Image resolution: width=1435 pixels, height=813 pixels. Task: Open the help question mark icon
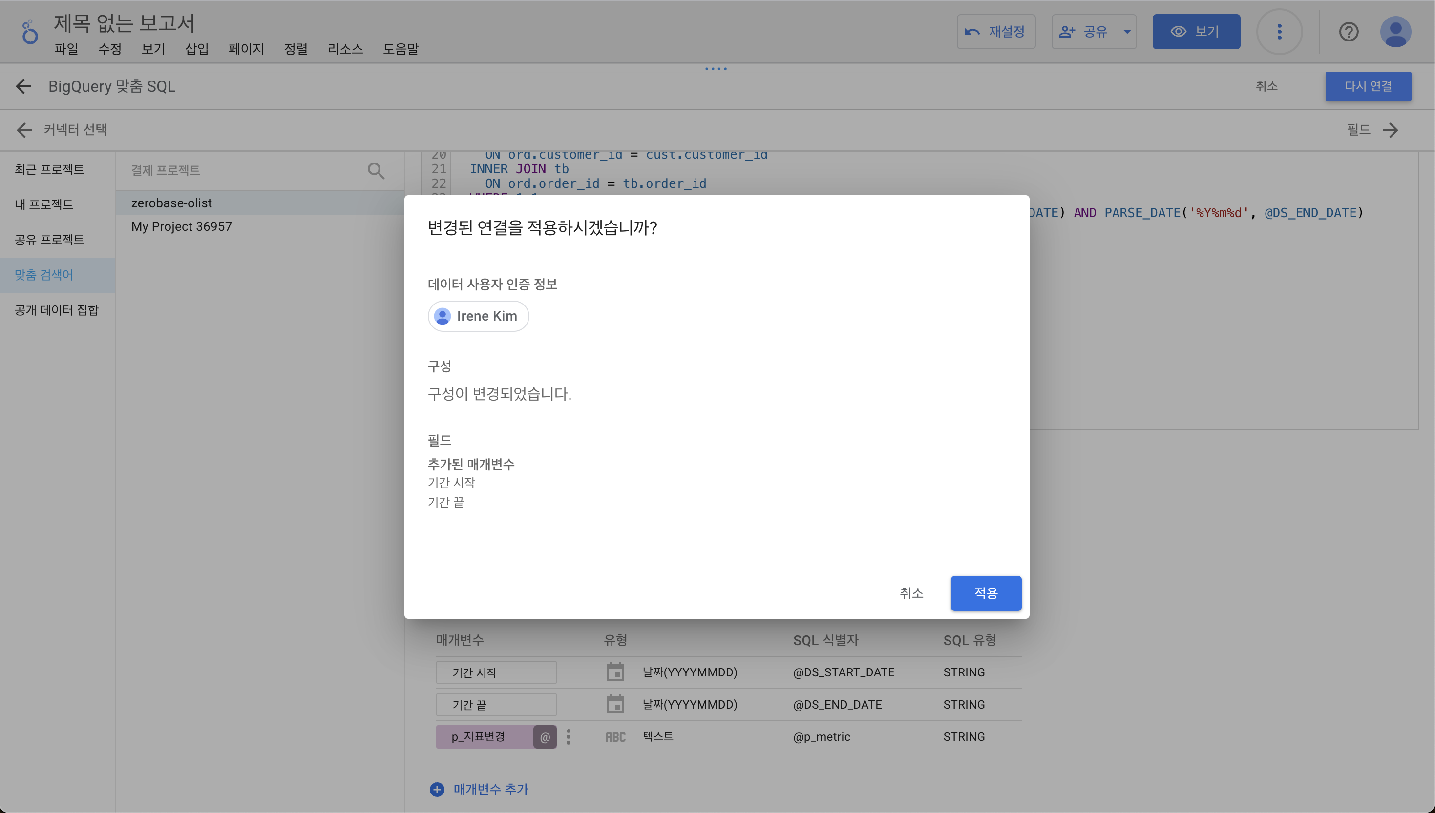click(x=1349, y=32)
